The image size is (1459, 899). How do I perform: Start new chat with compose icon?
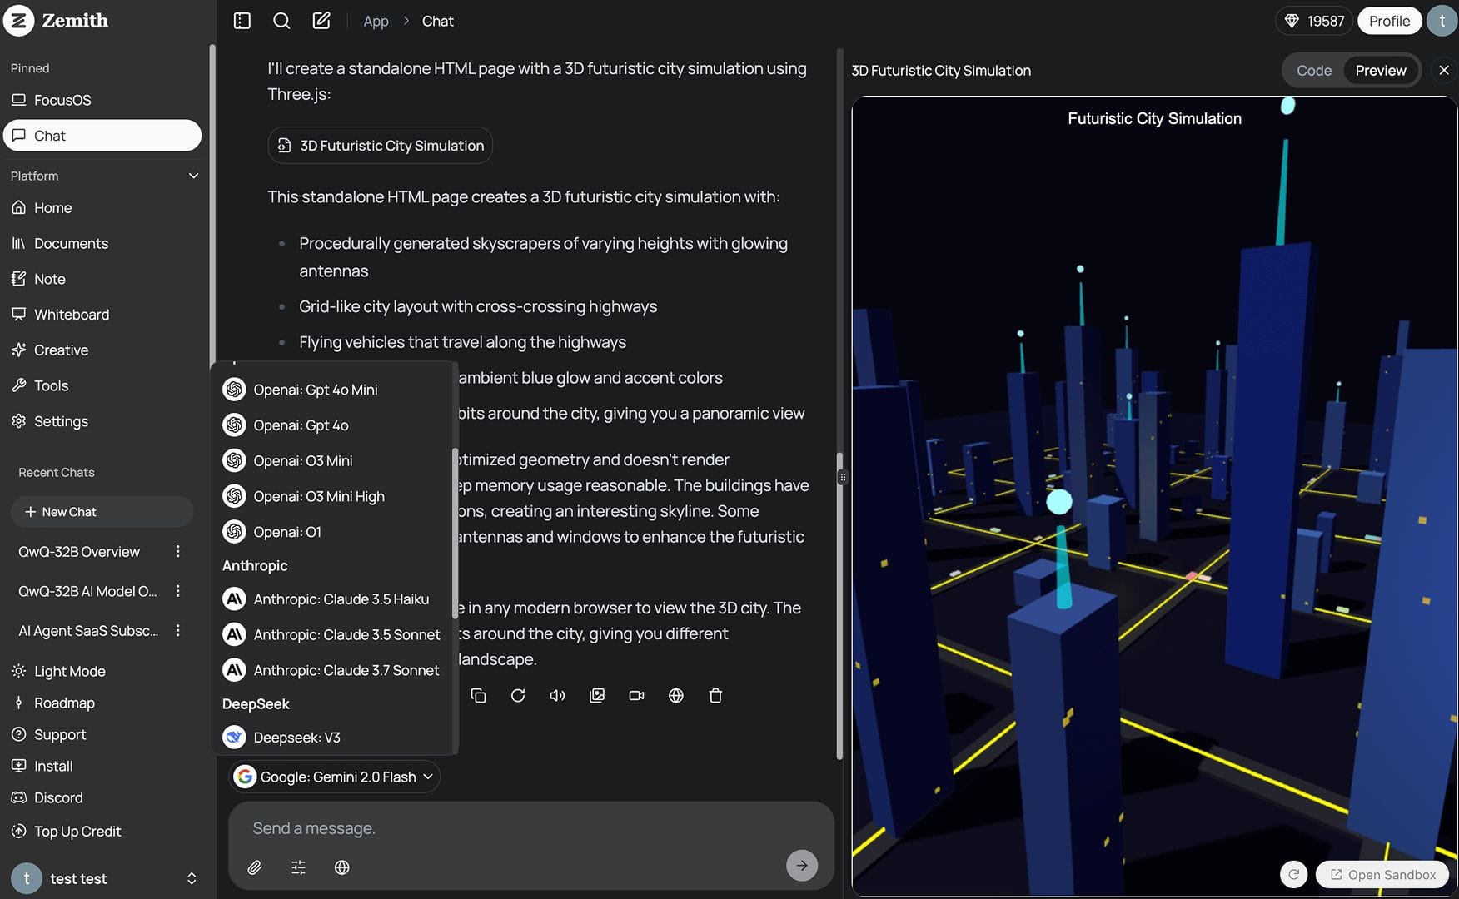321,21
